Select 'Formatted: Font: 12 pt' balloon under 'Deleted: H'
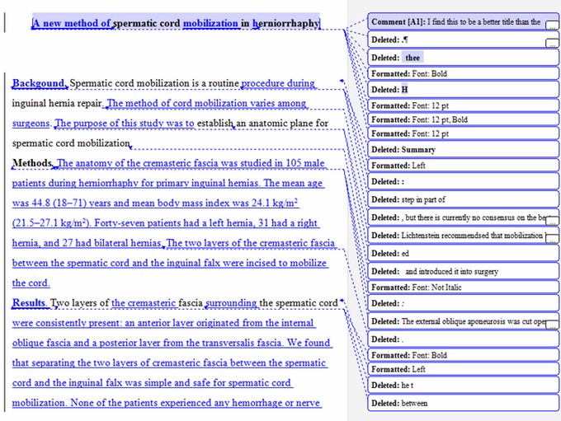Screen dimensions: 561x421 pyautogui.click(x=463, y=105)
